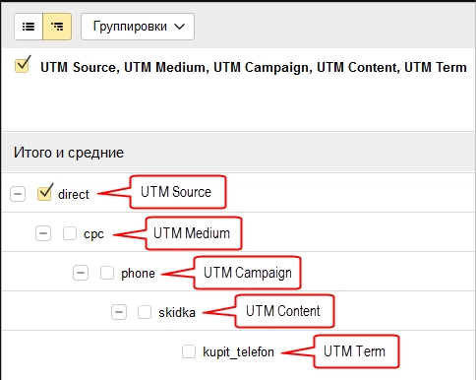Select the phone campaign row label
This screenshot has height=380, width=476.
(x=138, y=274)
